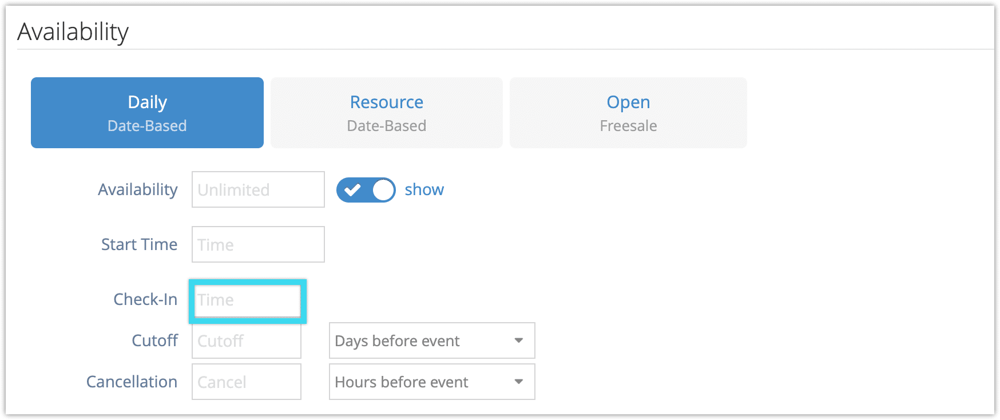Click the Availability section heading
1000x420 pixels.
click(73, 31)
